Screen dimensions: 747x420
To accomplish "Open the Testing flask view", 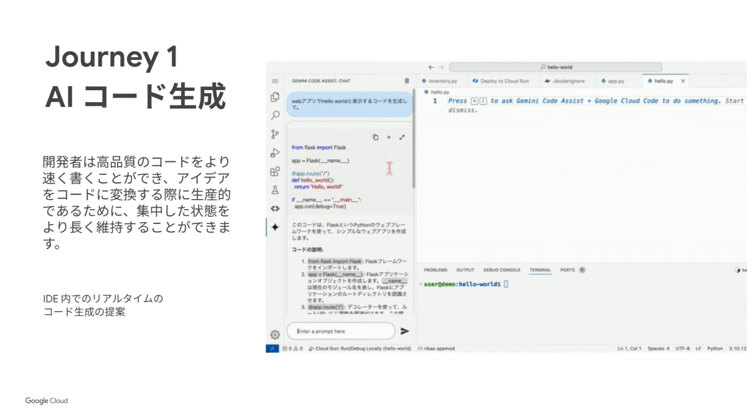I will [x=275, y=190].
